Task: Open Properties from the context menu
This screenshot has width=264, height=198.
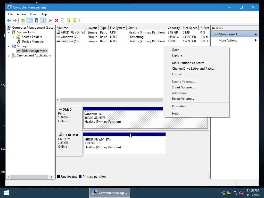Action: (196, 106)
